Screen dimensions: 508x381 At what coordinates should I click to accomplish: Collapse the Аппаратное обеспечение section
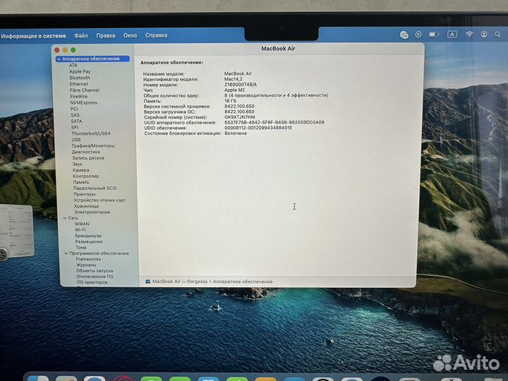(59, 59)
